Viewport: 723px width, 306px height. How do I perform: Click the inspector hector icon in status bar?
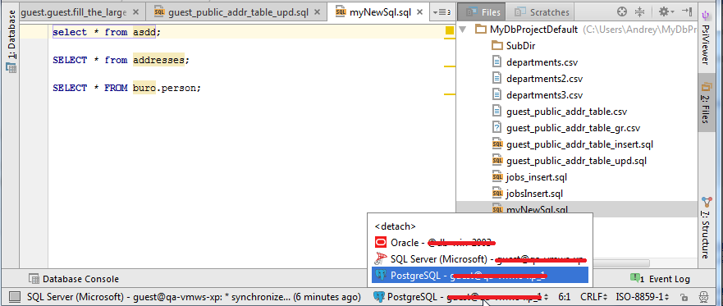[x=703, y=296]
